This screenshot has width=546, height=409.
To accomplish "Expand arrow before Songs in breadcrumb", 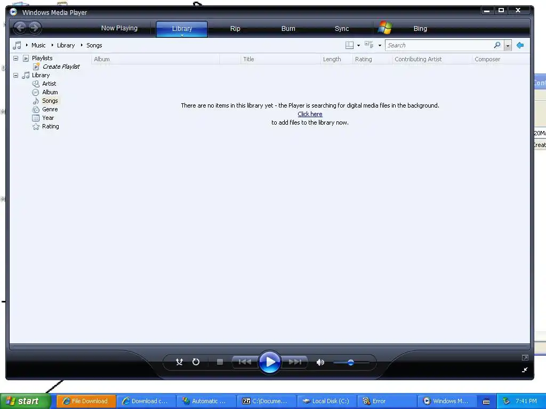I will pyautogui.click(x=82, y=45).
